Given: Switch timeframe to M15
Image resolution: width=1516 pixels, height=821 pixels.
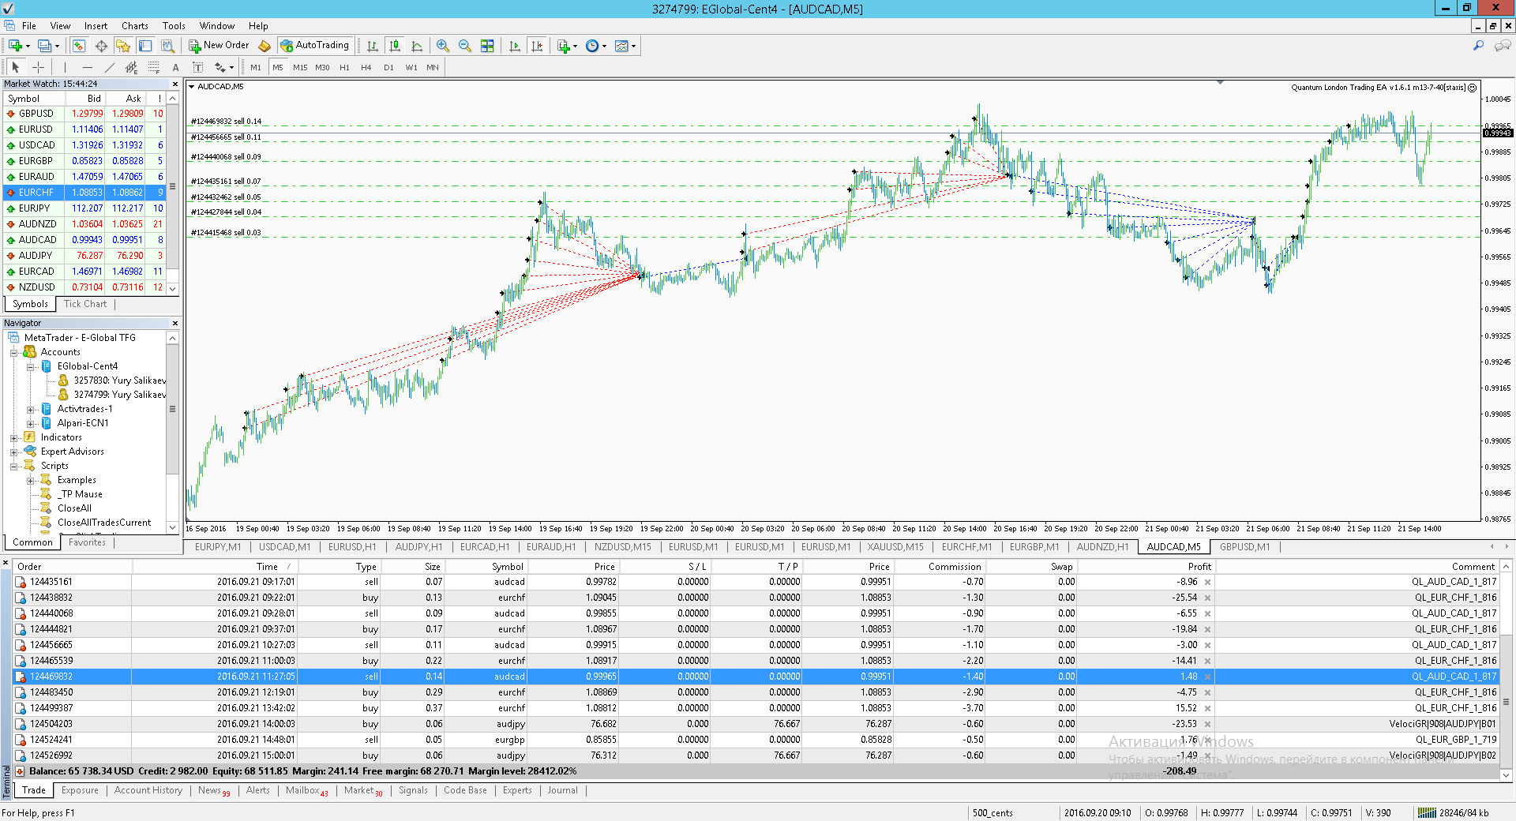Looking at the screenshot, I should (x=300, y=67).
